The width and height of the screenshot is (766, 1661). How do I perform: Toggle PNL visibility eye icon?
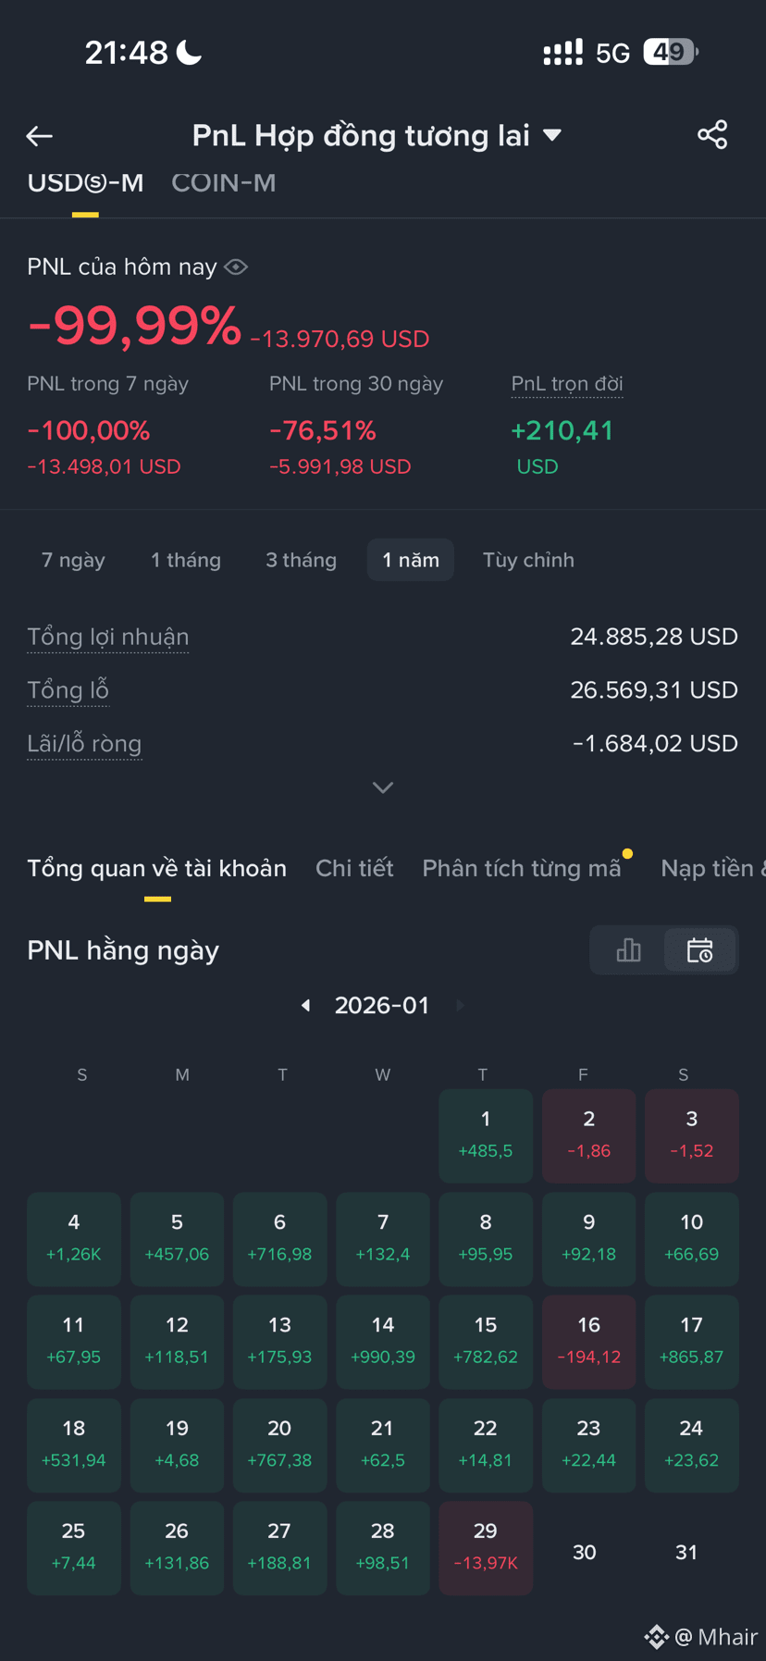pos(236,267)
